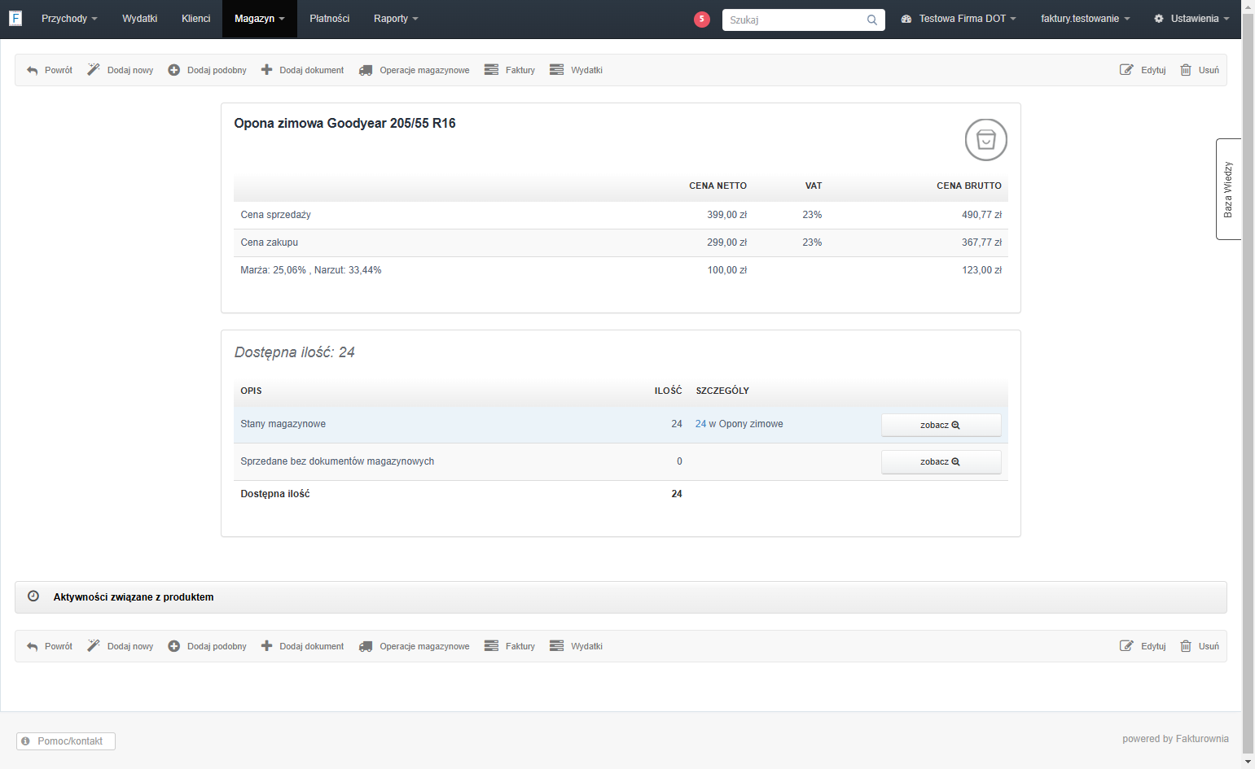This screenshot has height=769, width=1255.
Task: Click the product basket image icon
Action: [x=986, y=140]
